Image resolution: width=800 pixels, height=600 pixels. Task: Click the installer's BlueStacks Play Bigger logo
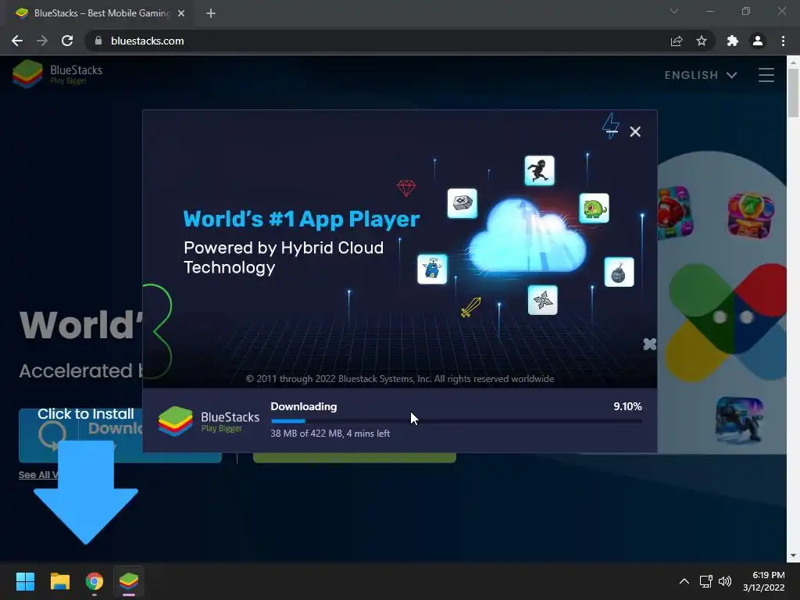point(209,421)
